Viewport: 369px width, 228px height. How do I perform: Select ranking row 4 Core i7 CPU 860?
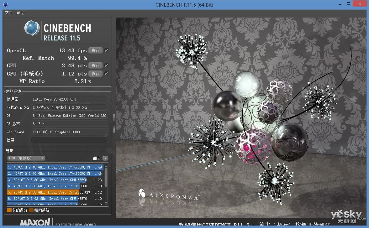(55, 186)
